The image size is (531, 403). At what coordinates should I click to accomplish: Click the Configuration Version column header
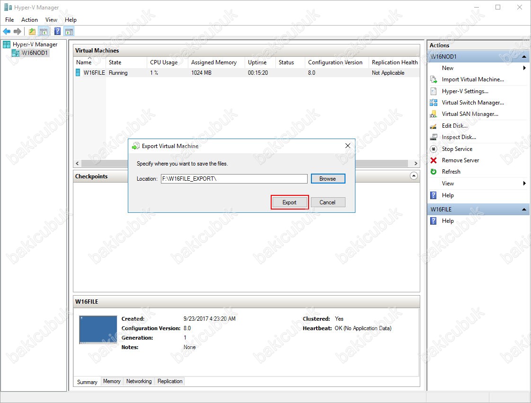click(336, 62)
